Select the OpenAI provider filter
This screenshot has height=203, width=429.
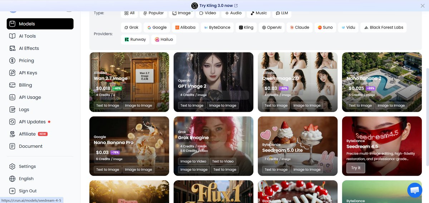[x=272, y=27]
